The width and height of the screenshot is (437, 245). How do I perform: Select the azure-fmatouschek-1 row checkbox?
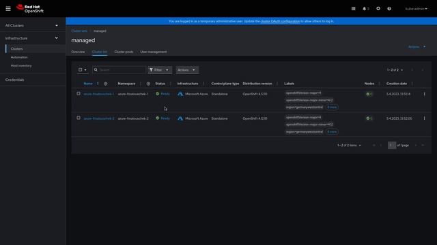79,94
